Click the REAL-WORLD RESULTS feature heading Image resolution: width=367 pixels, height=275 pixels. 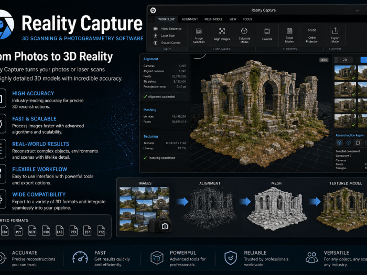click(x=41, y=144)
